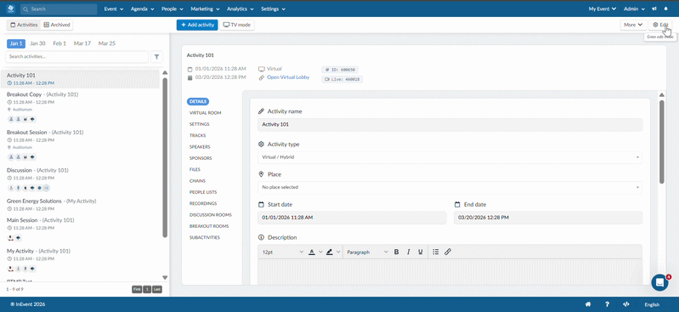Click the megaphone announcements icon
Viewport: 679px width, 312px height.
tap(654, 9)
